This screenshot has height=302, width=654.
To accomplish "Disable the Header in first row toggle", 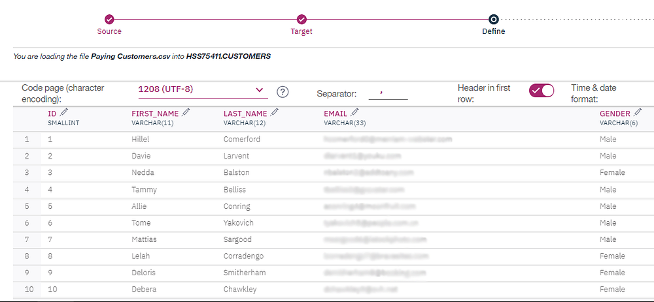I will coord(541,91).
